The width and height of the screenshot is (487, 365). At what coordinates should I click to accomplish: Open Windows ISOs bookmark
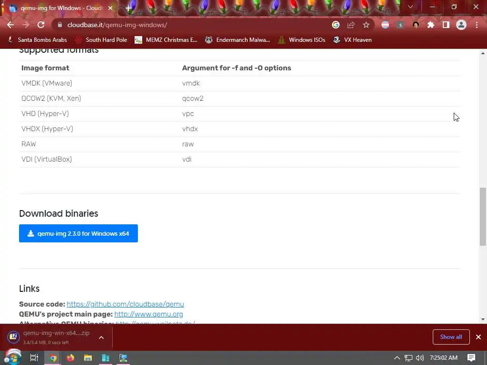[x=302, y=40]
